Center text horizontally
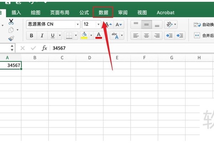 (147, 36)
